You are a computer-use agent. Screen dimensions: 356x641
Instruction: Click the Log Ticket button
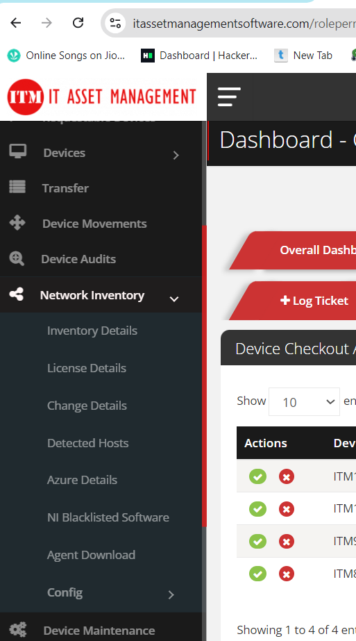coord(293,301)
